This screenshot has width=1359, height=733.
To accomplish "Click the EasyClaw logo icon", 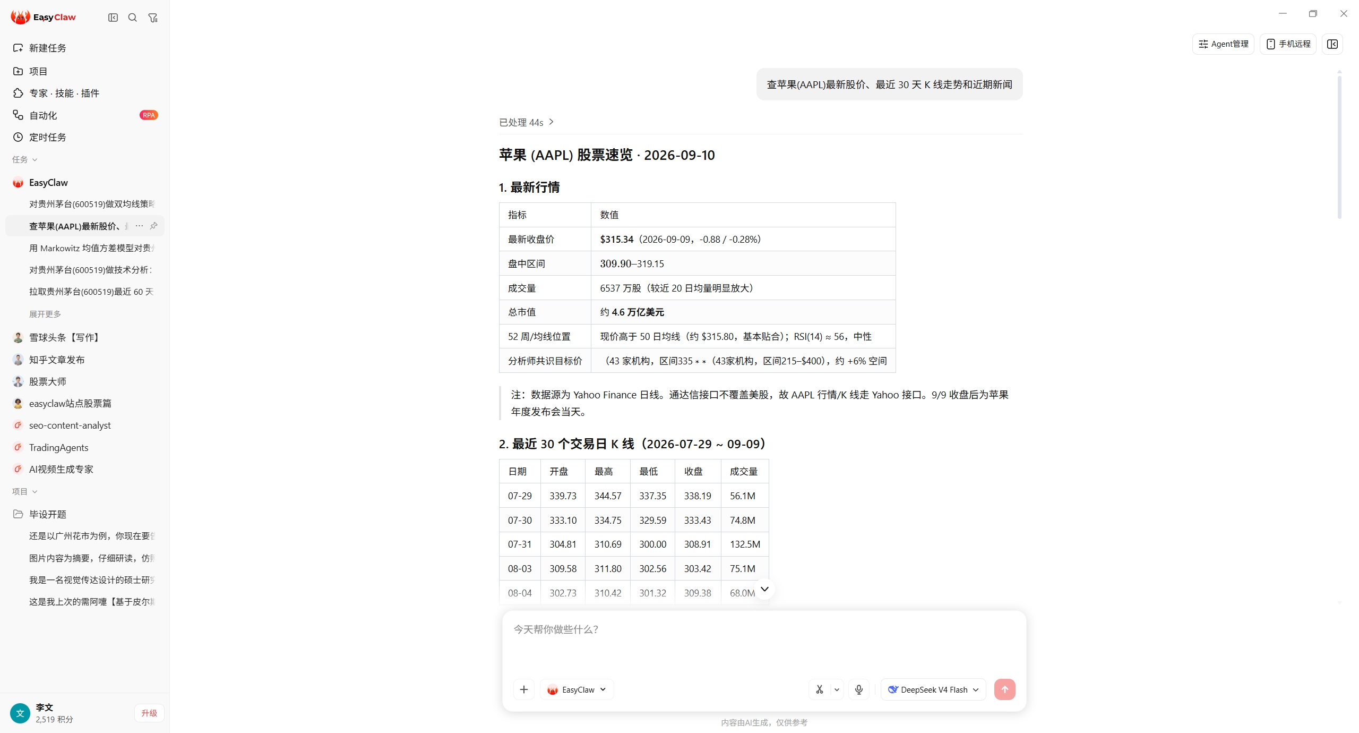I will 20,17.
